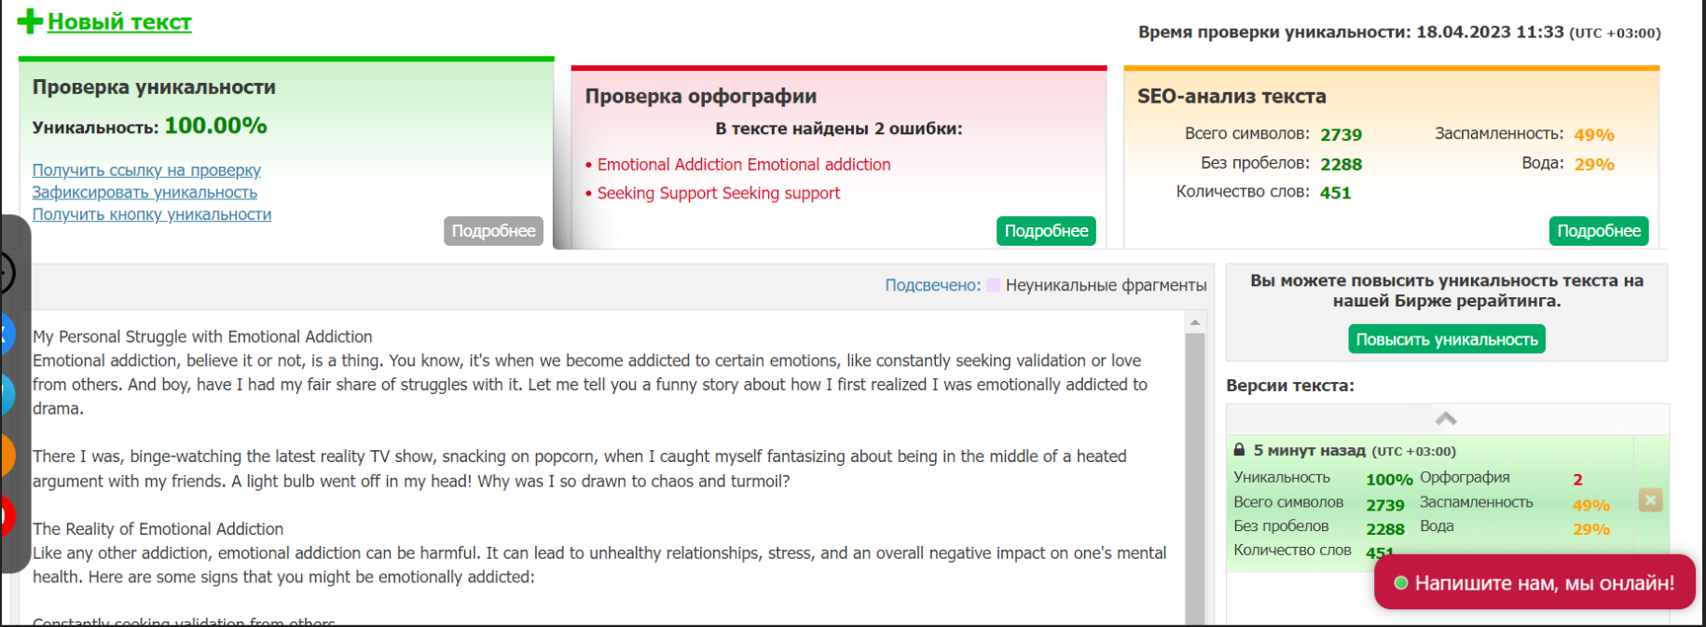Expand Подробнее under Проверка орфографии
The width and height of the screenshot is (1706, 627).
pos(1046,230)
